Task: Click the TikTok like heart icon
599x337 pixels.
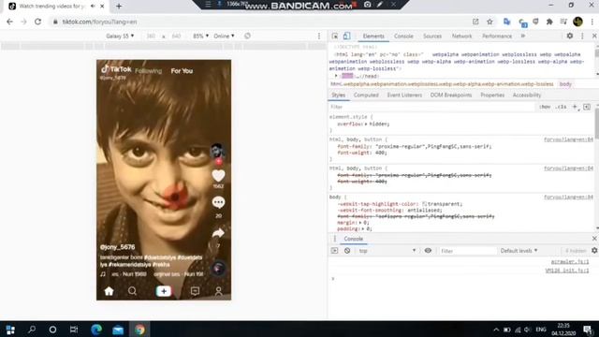Action: [218, 176]
